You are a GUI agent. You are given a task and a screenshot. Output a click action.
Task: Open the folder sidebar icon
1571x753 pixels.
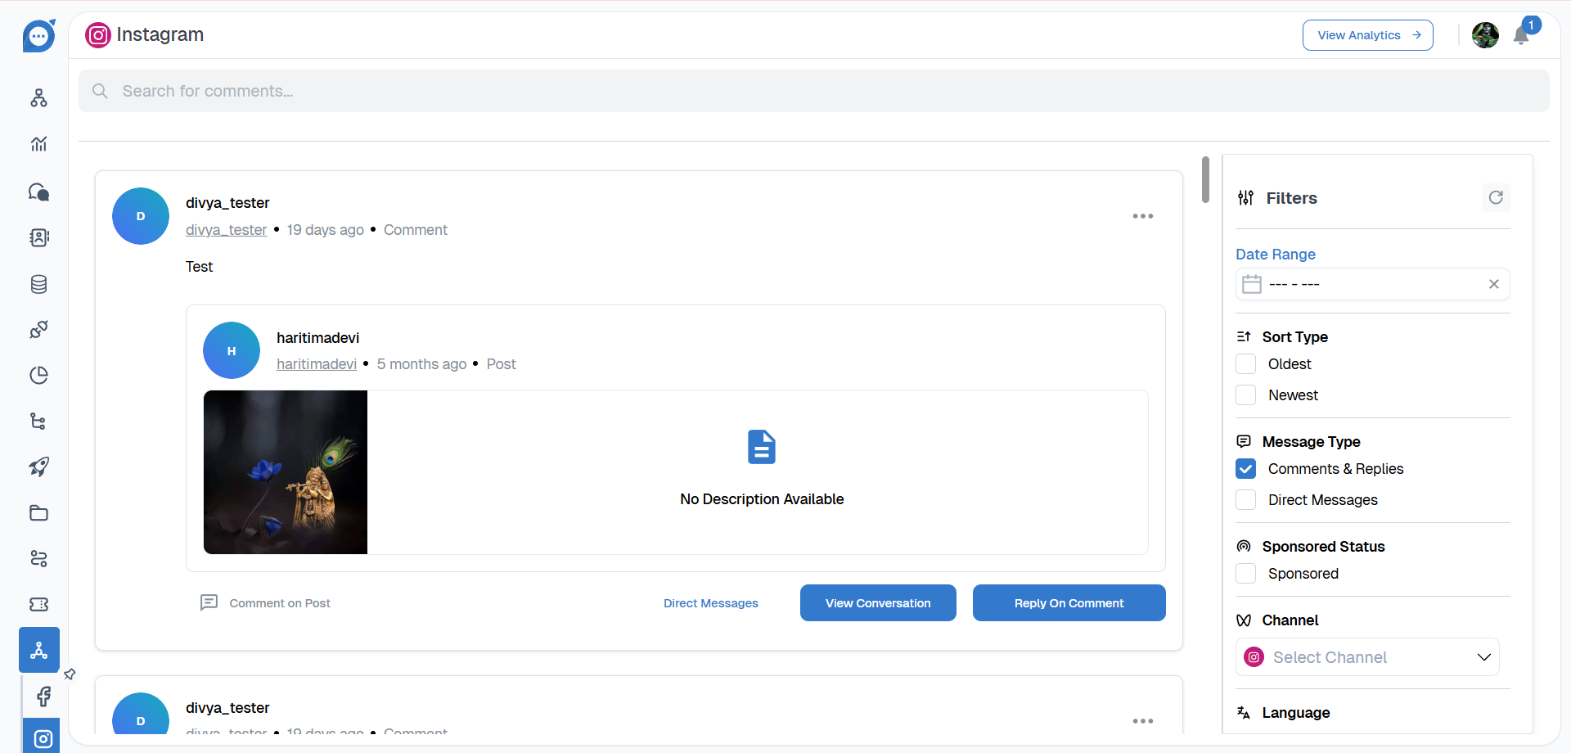pos(38,513)
